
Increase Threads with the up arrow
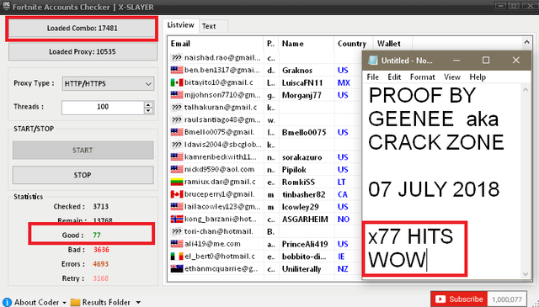point(148,104)
